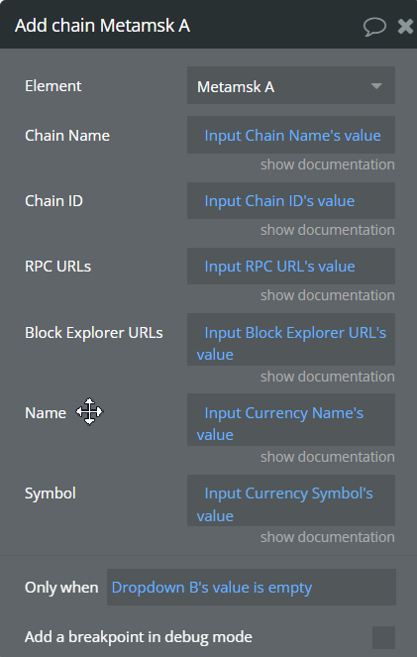Image resolution: width=417 pixels, height=657 pixels.
Task: Edit the Block Explorer URLs expression field
Action: pyautogui.click(x=291, y=340)
